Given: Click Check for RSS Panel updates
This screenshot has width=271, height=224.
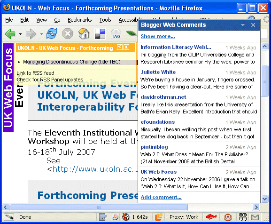Looking at the screenshot, I should tap(50, 80).
